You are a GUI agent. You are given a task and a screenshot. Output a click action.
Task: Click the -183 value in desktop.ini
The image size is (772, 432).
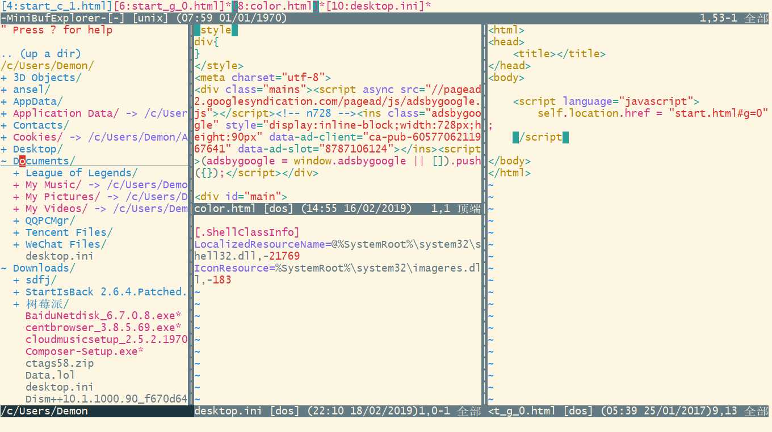pyautogui.click(x=219, y=280)
